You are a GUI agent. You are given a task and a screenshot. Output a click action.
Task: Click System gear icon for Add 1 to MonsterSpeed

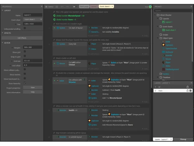(x=90, y=98)
